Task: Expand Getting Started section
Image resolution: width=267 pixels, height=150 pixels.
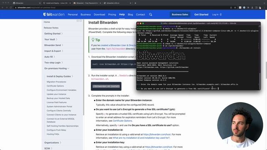Action: tap(53, 33)
